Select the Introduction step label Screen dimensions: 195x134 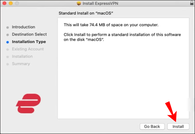point(23,27)
